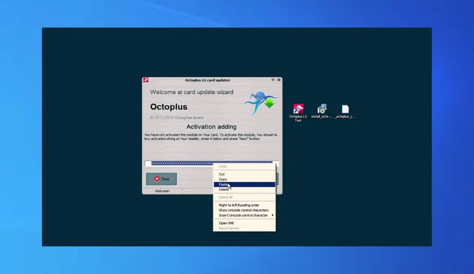Click the Welcome! status bar entry
474x274 pixels.
coord(162,191)
